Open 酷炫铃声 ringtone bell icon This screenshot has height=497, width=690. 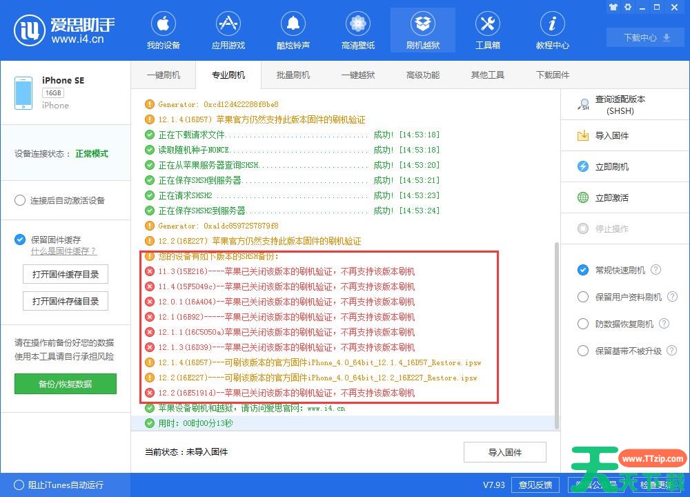point(293,26)
